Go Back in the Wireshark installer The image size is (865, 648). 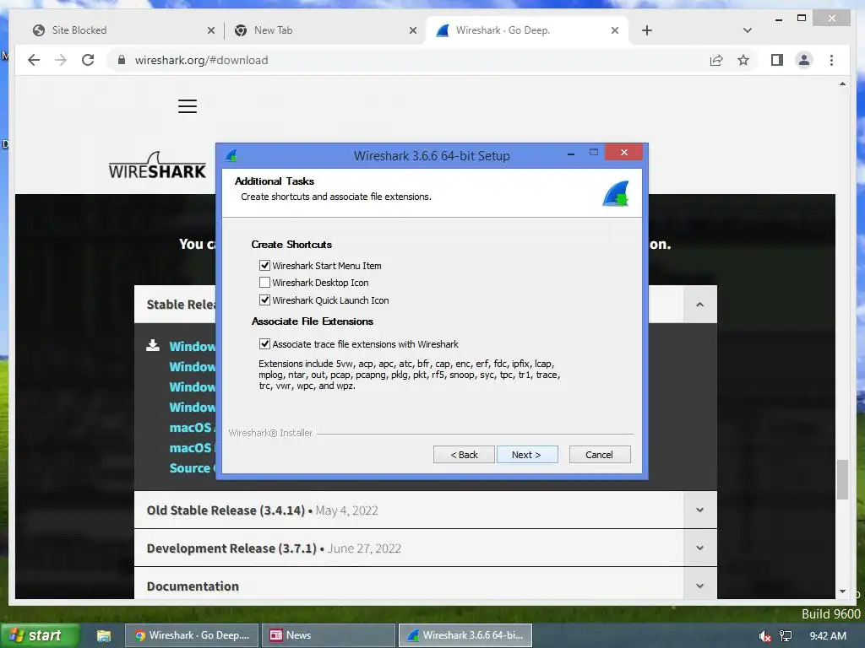[x=464, y=455]
